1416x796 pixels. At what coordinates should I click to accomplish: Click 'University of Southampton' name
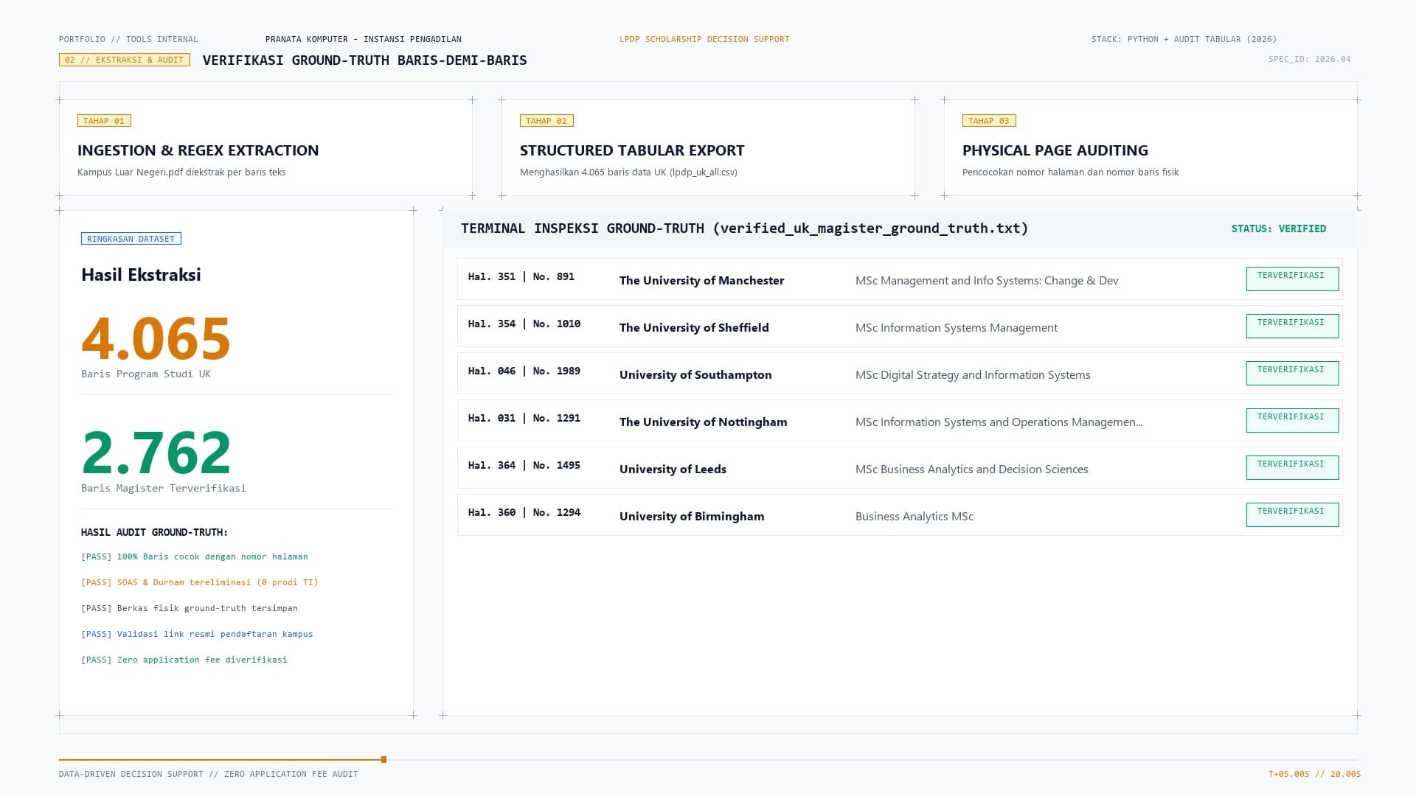click(695, 374)
